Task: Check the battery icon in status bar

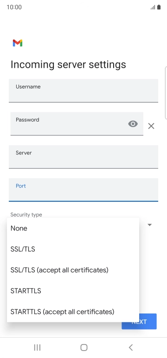Action: (x=159, y=7)
